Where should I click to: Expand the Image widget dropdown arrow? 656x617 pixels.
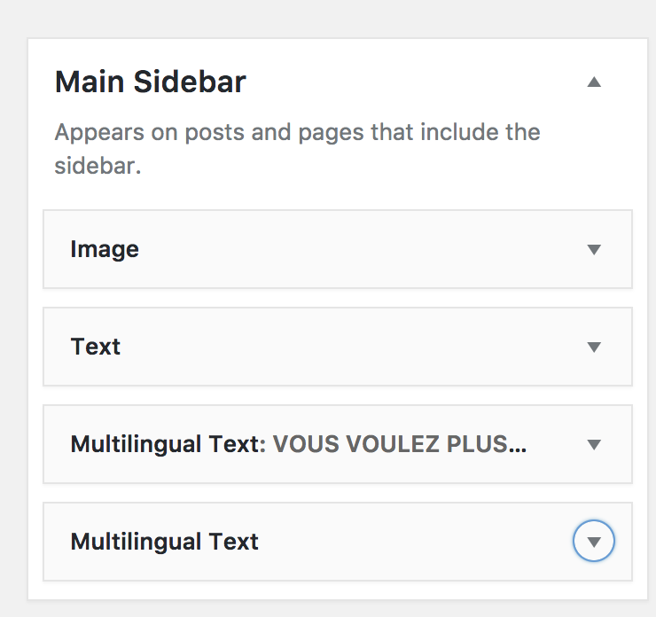point(594,250)
